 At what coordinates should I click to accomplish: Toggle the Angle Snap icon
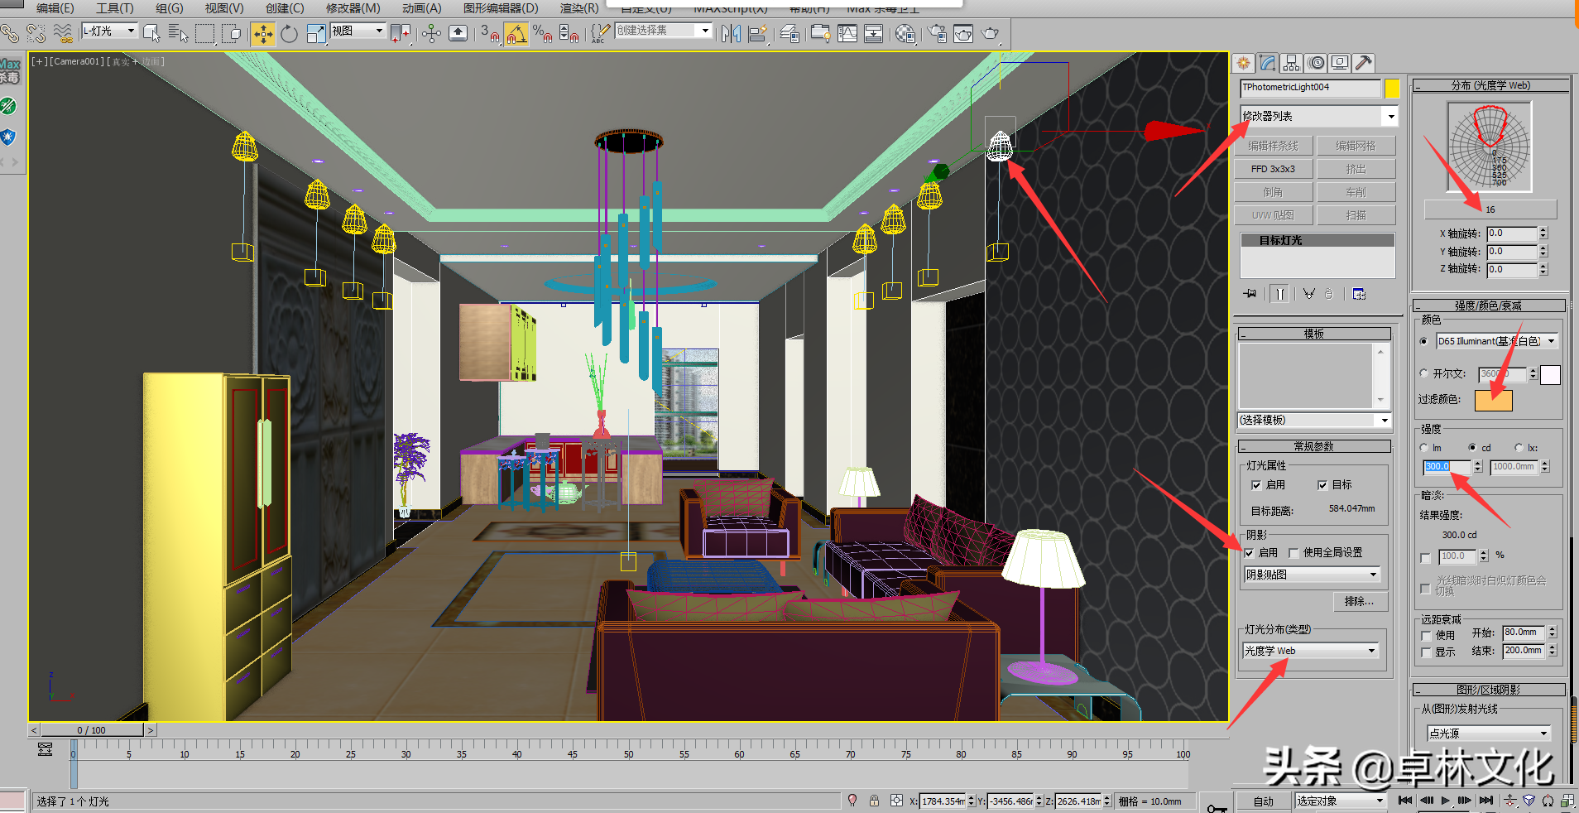[x=516, y=33]
